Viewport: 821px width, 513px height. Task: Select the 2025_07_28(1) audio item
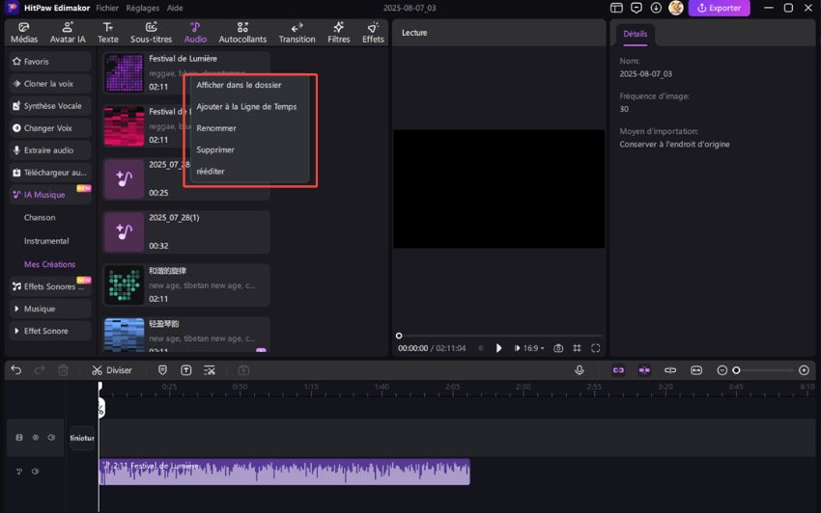click(186, 231)
